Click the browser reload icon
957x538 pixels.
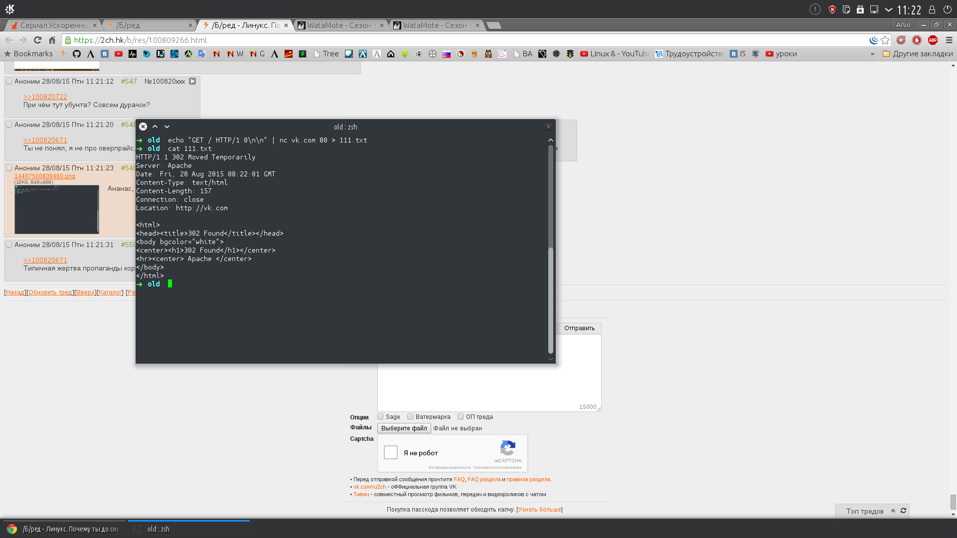click(x=37, y=40)
